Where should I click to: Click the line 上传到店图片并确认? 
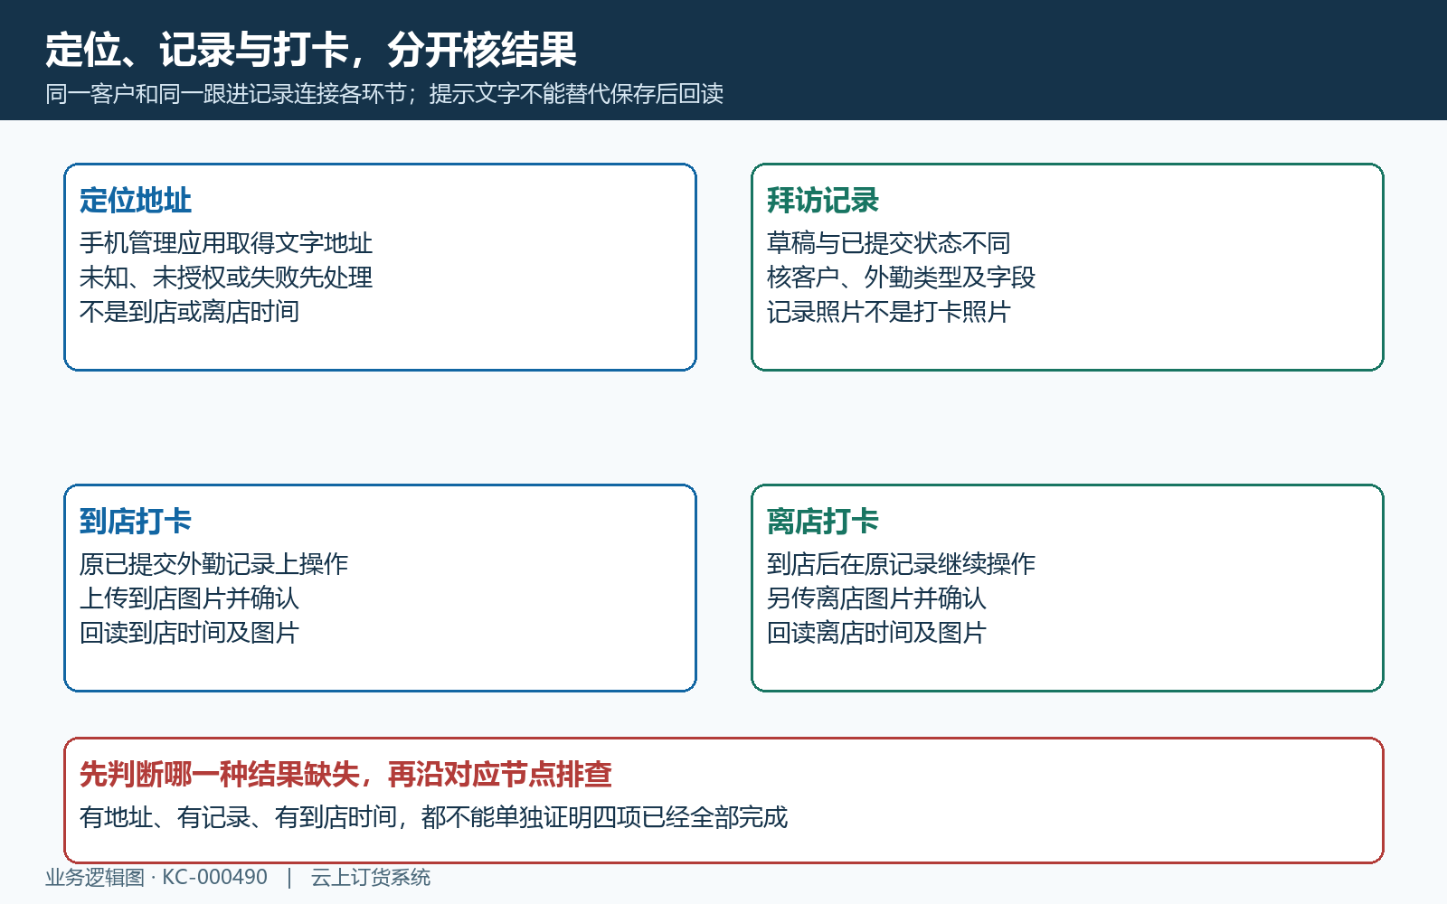[x=189, y=598]
